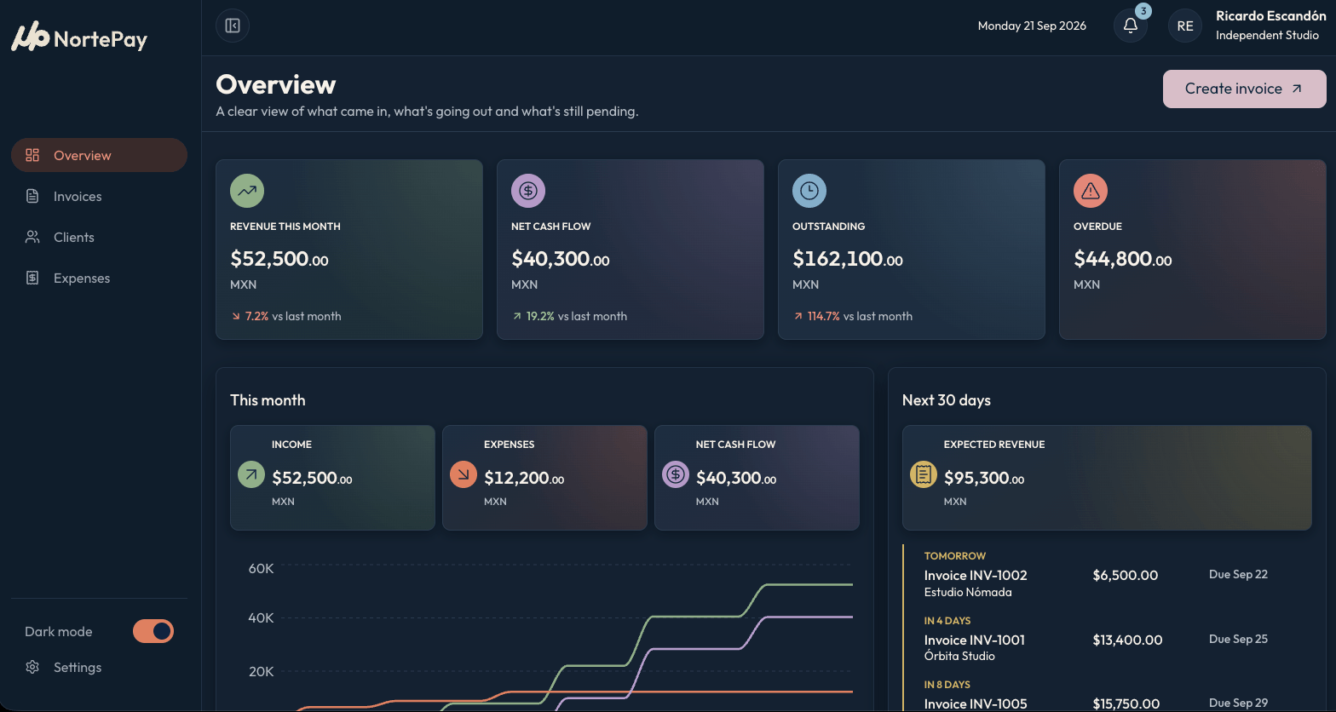1336x712 pixels.
Task: Click the Expected Revenue receipt icon
Action: (924, 474)
